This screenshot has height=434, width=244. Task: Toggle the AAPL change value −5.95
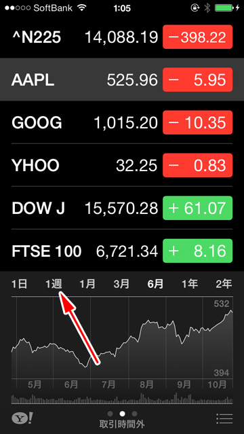198,79
